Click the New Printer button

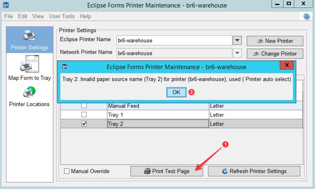point(275,41)
